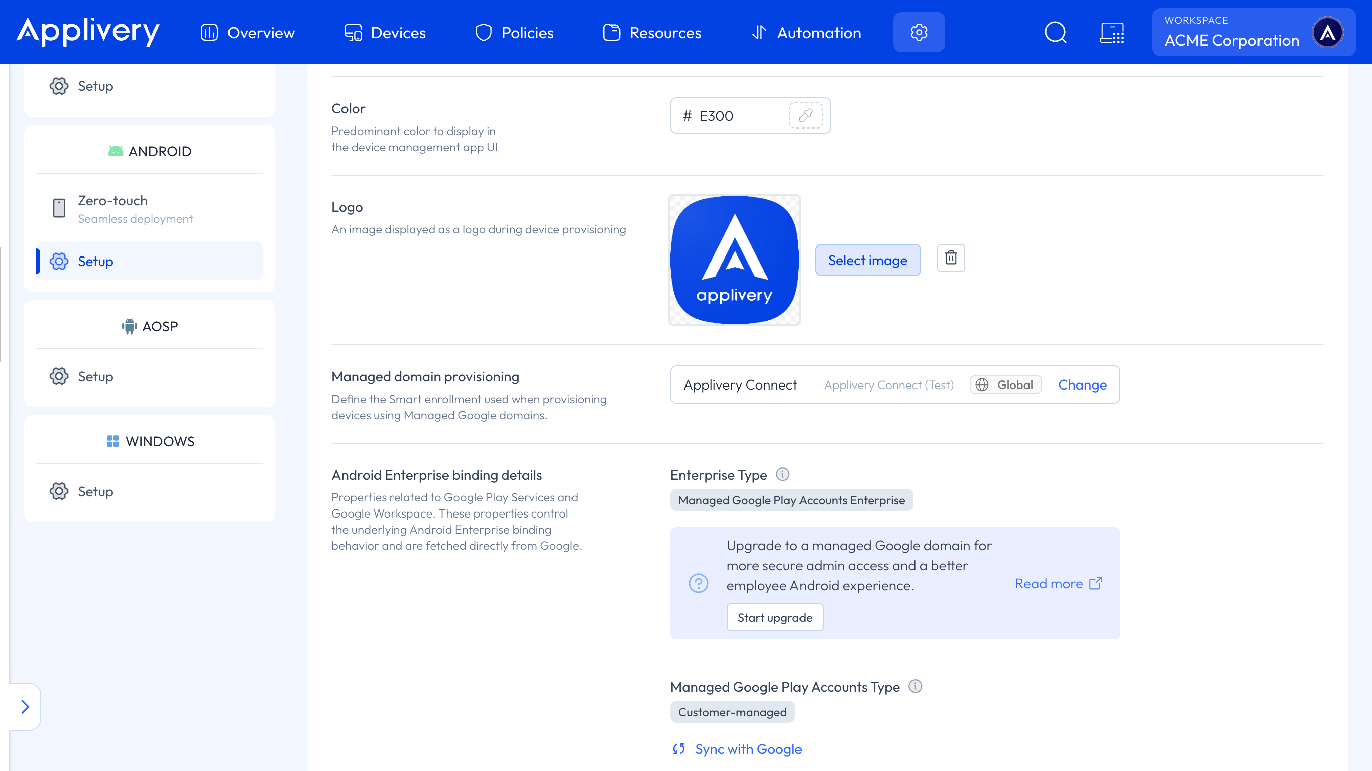The width and height of the screenshot is (1372, 771).
Task: Click the Start upgrade button
Action: click(775, 617)
